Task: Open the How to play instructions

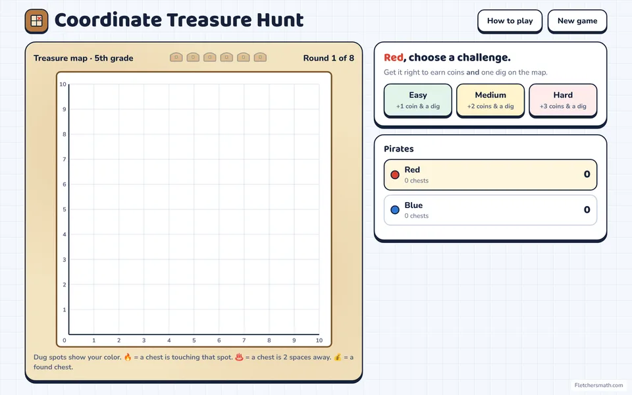Action: [510, 21]
